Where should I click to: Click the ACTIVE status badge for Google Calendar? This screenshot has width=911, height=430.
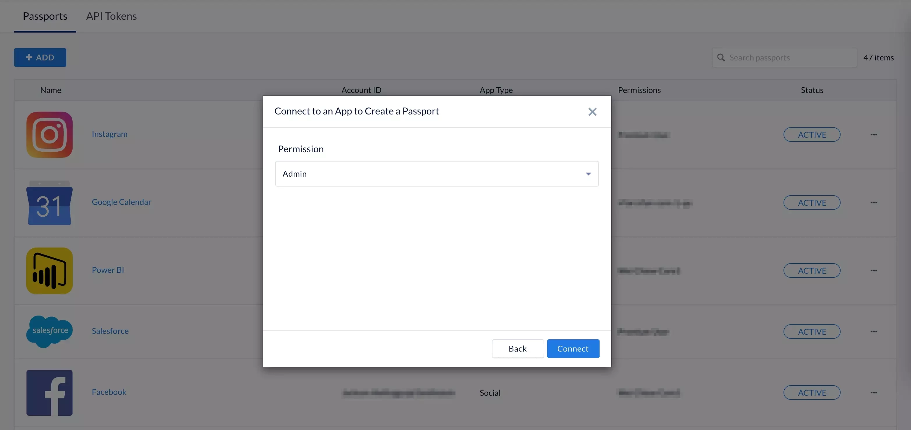(x=812, y=203)
